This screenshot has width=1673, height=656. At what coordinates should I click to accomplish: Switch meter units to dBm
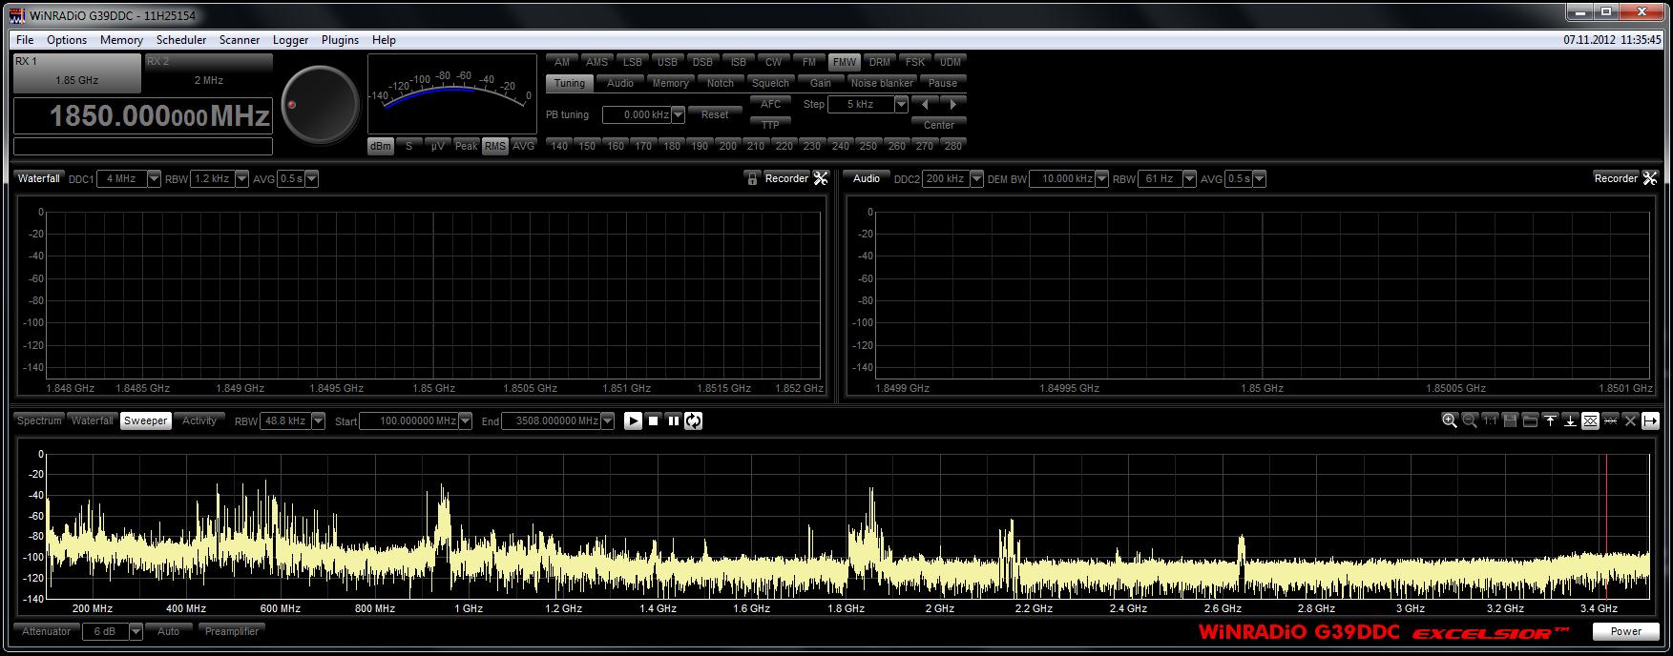381,146
